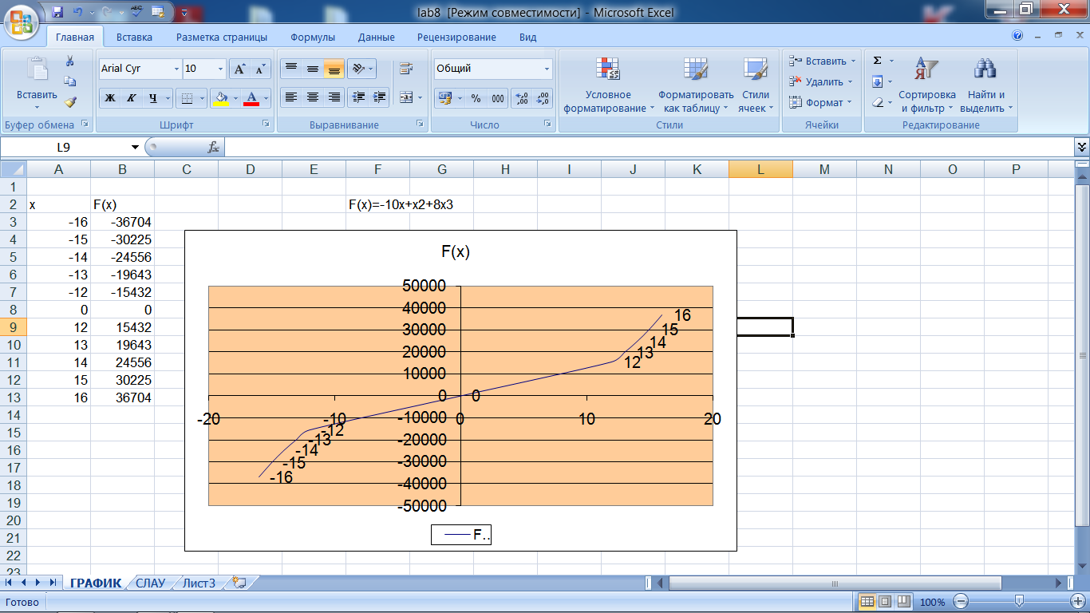Viewport: 1090px width, 613px height.
Task: Switch to Вставка ribbon tab
Action: pyautogui.click(x=134, y=37)
